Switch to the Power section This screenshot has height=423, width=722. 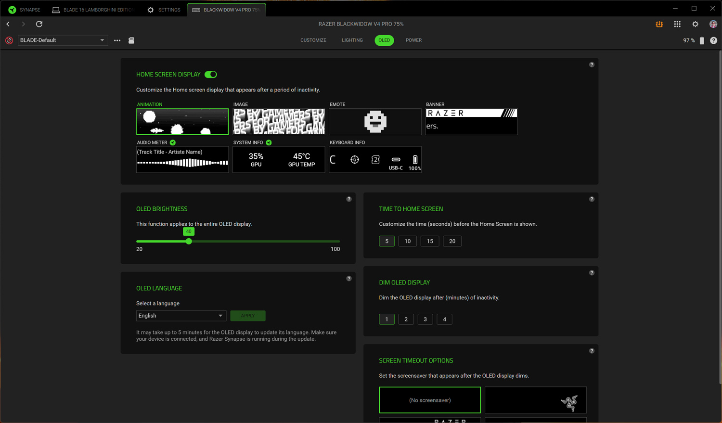pyautogui.click(x=413, y=40)
